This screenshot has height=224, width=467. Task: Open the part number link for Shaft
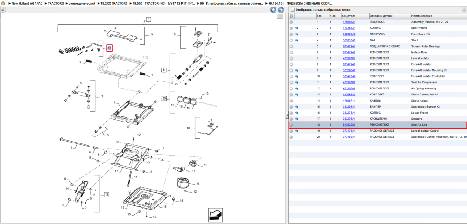(x=348, y=40)
